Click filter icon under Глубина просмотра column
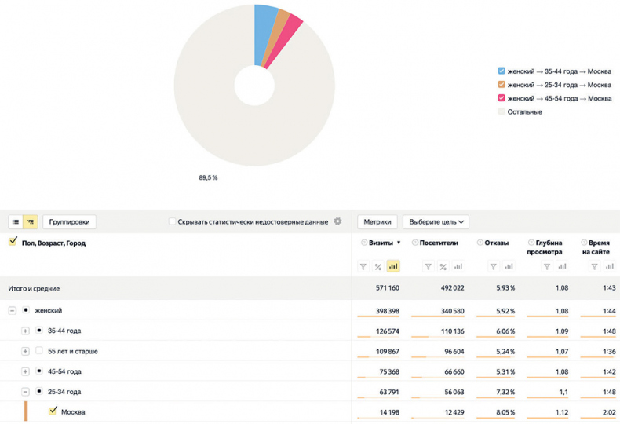The image size is (620, 424). point(547,267)
